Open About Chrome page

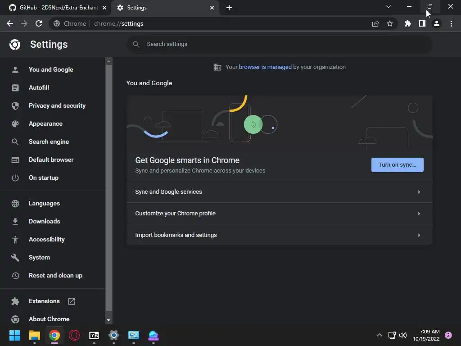49,319
